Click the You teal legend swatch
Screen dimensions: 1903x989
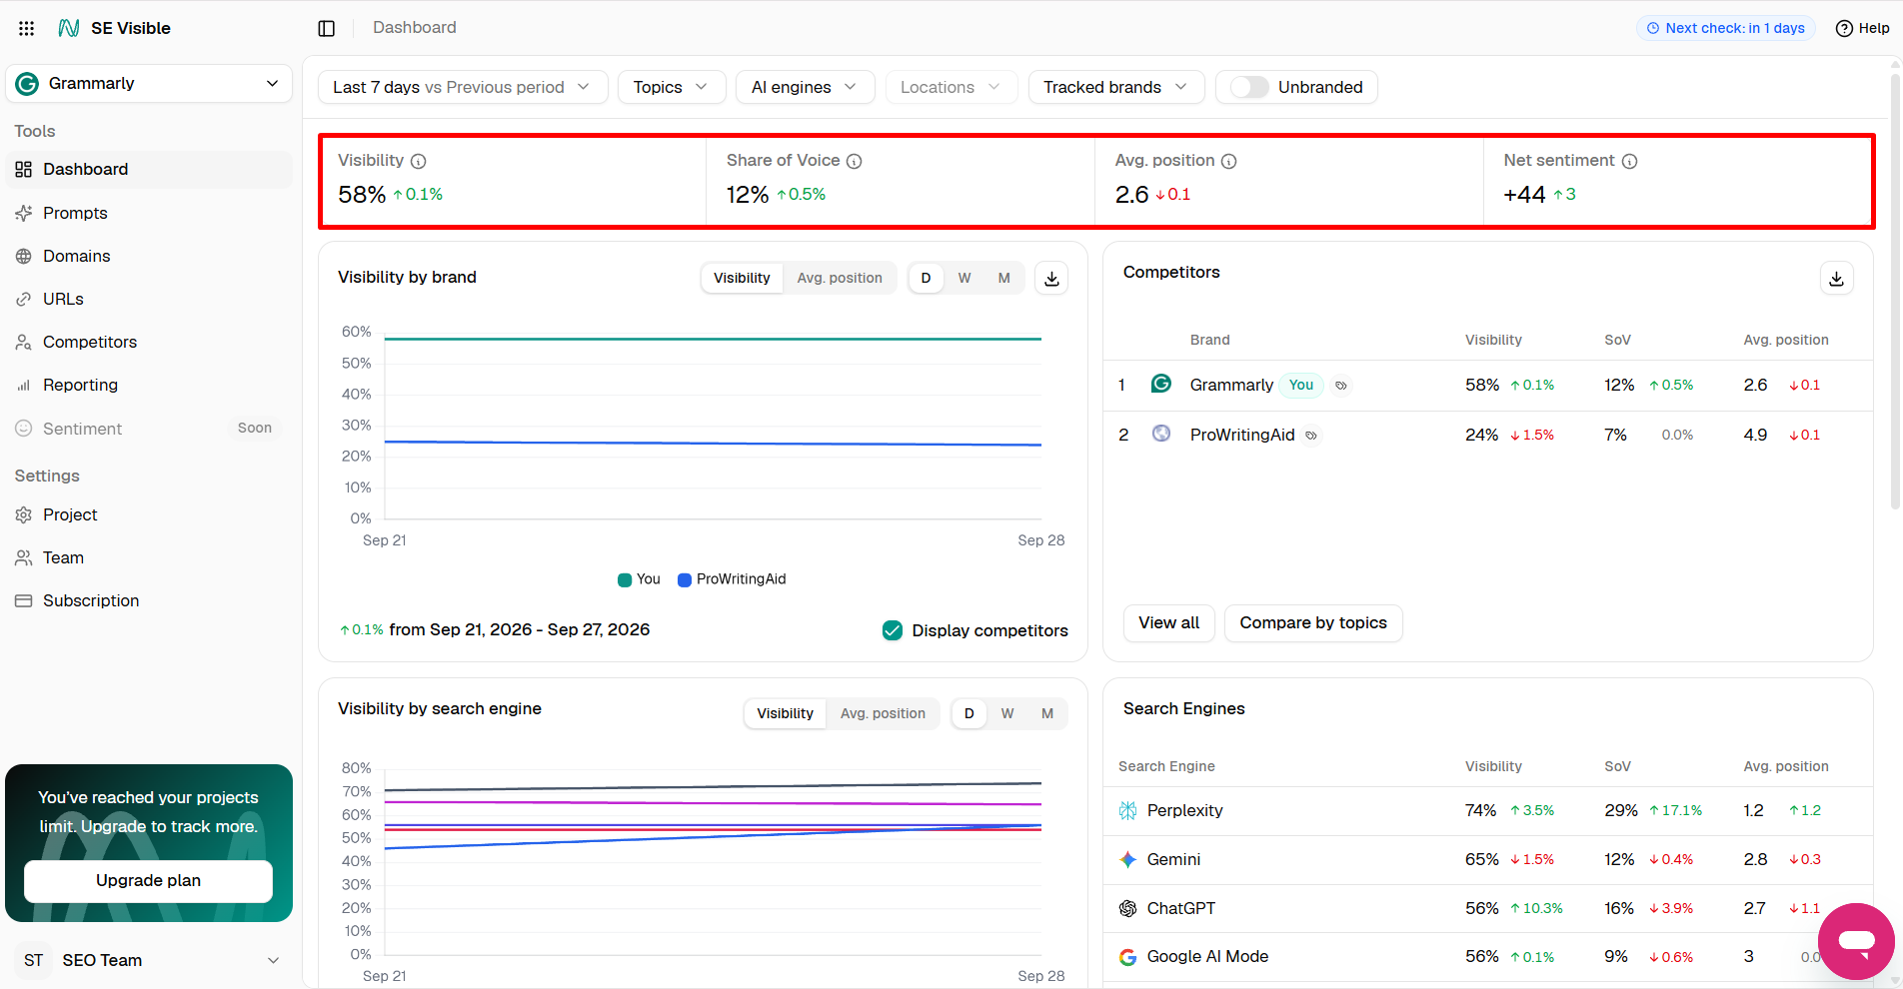[x=625, y=580]
